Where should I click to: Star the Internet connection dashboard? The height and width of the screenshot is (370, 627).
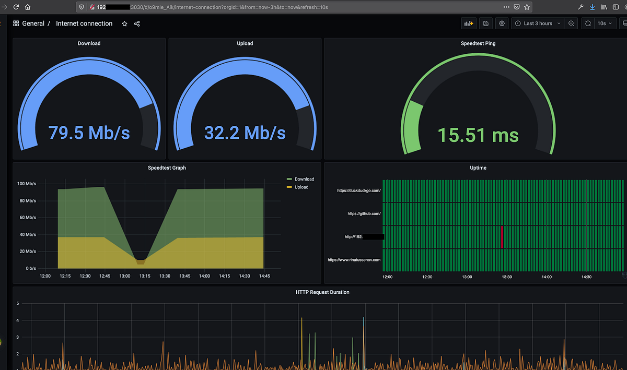[124, 23]
